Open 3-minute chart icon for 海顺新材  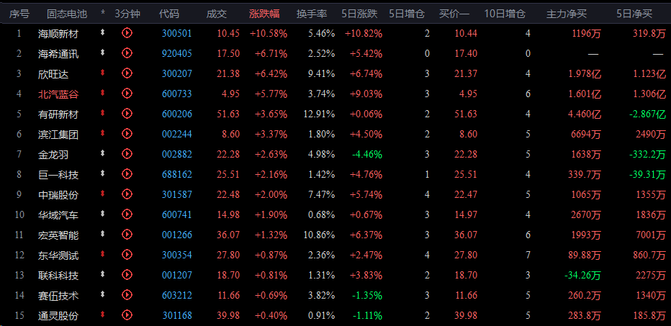click(x=127, y=32)
